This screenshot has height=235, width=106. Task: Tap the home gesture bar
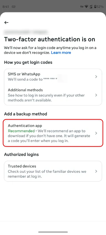53,232
